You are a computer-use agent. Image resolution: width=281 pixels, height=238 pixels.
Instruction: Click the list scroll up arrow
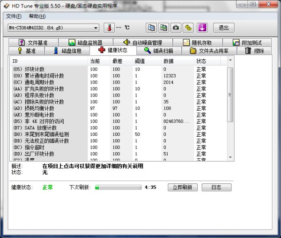tap(230, 60)
